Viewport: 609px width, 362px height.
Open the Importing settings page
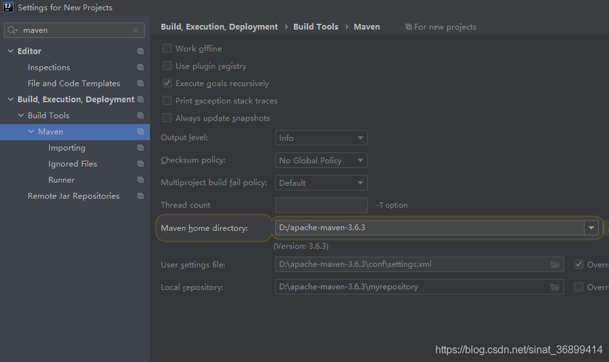click(67, 148)
